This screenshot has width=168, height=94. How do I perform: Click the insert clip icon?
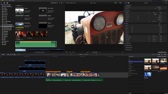[10, 55]
